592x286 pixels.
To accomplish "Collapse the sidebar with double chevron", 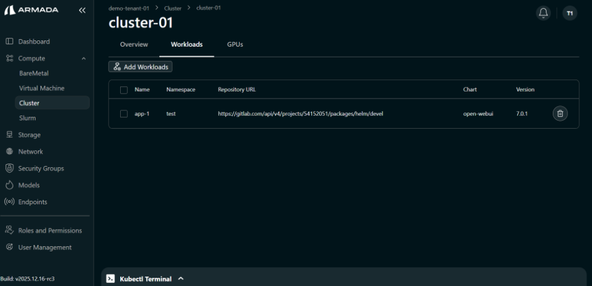I will point(82,10).
